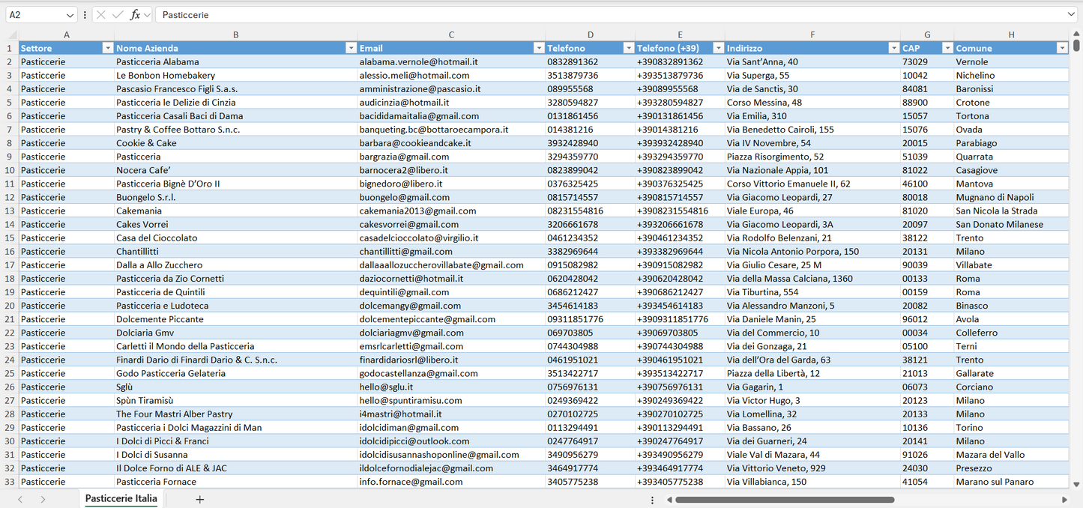Select column H header

1011,34
